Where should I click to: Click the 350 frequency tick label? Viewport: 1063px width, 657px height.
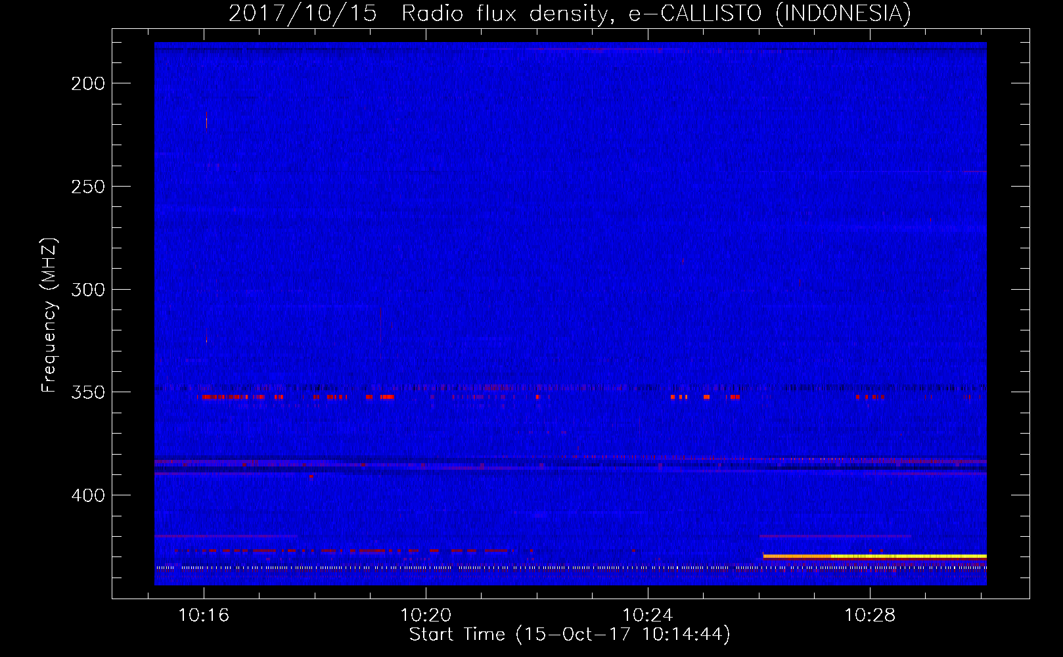(88, 392)
